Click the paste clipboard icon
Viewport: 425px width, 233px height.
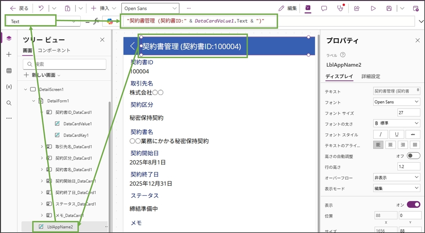click(x=68, y=8)
